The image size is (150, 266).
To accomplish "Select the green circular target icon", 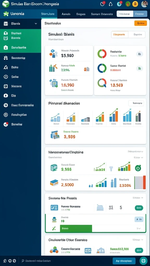I will (138, 168).
